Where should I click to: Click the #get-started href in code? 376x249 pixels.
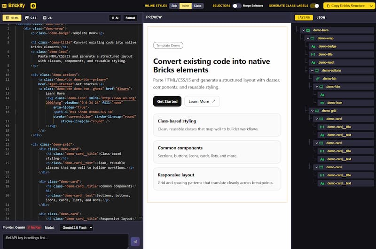pyautogui.click(x=62, y=84)
